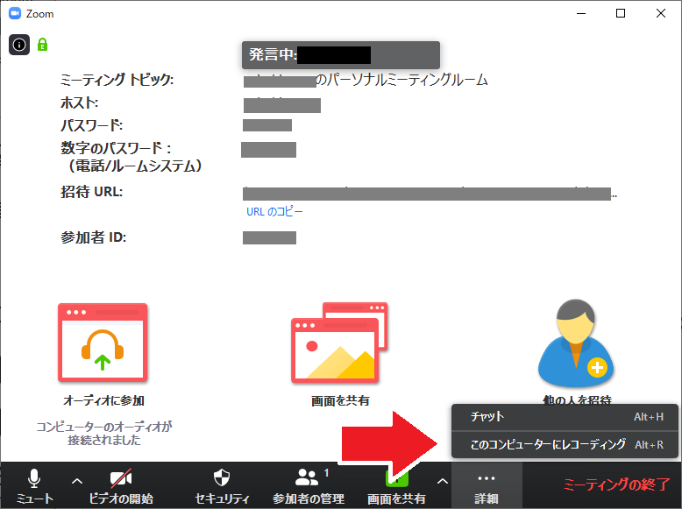The height and width of the screenshot is (509, 682).
Task: End the meeting with ミーティングの終了
Action: 616,484
